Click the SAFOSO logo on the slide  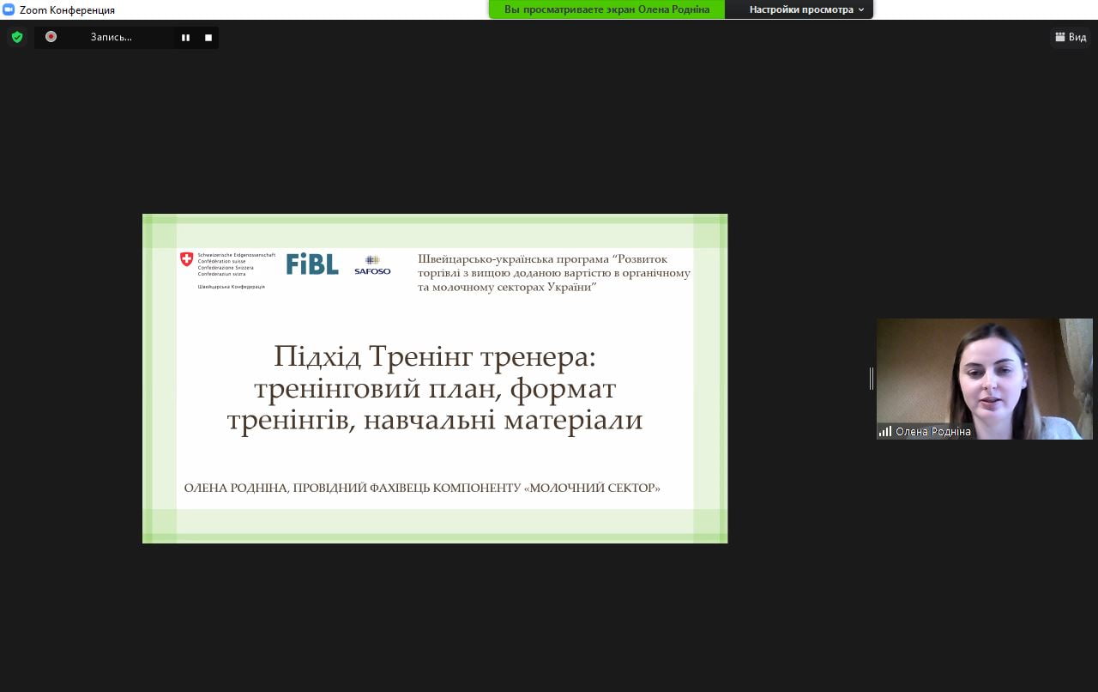click(372, 264)
